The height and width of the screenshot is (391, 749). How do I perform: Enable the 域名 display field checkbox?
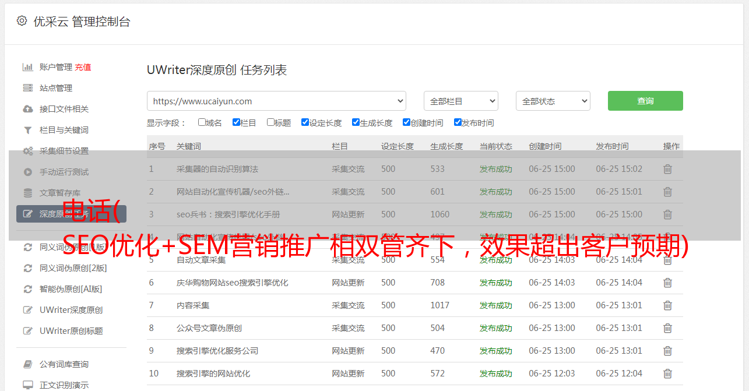(x=202, y=122)
